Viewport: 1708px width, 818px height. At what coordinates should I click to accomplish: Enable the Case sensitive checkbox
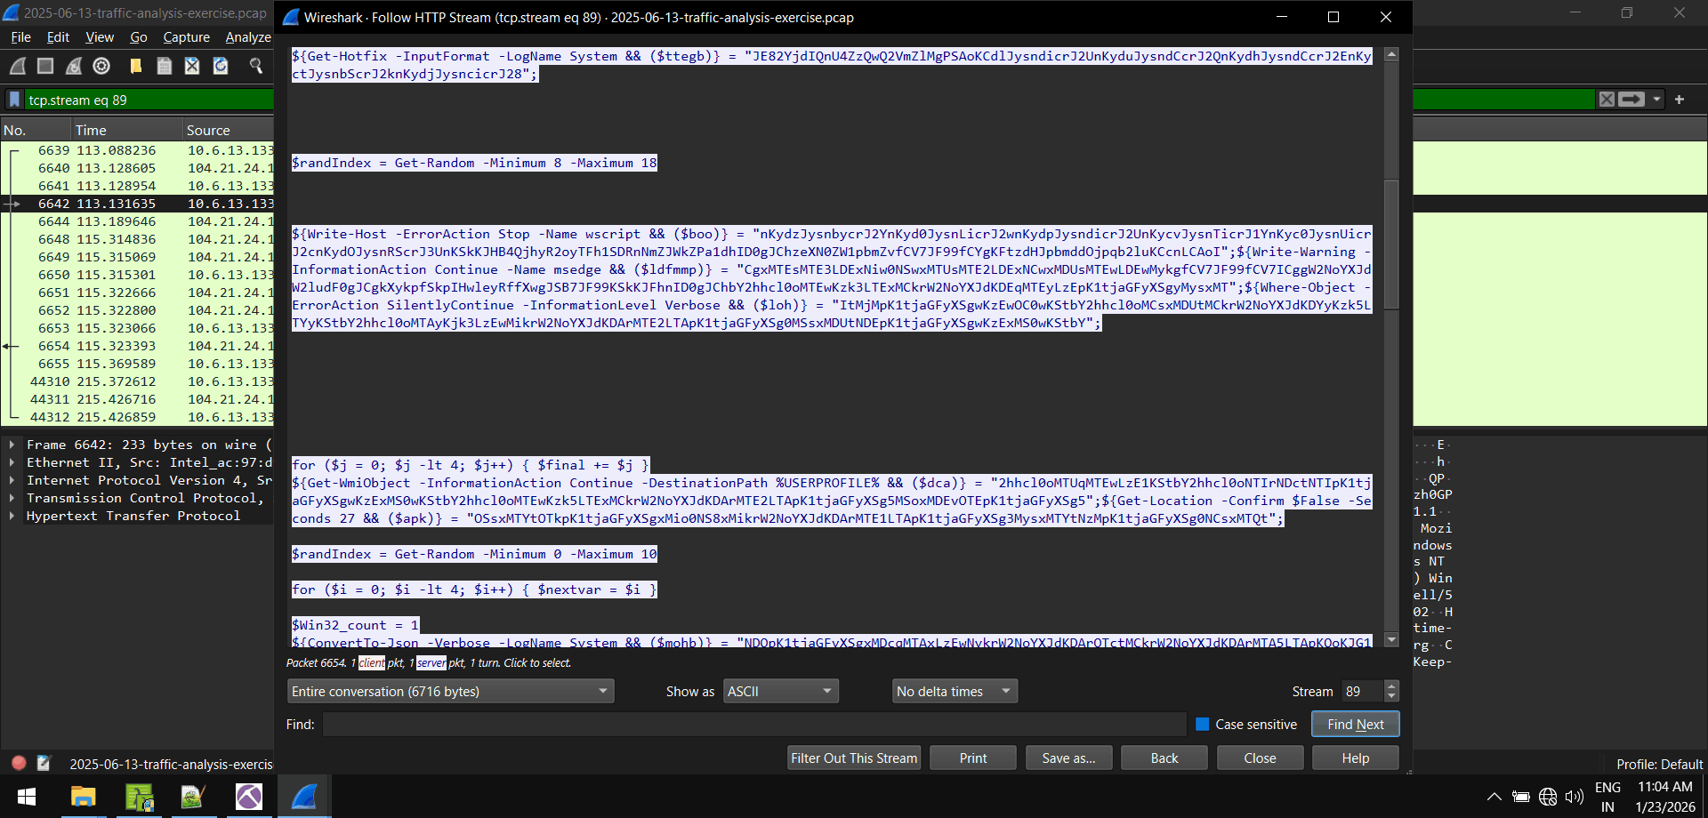coord(1203,724)
